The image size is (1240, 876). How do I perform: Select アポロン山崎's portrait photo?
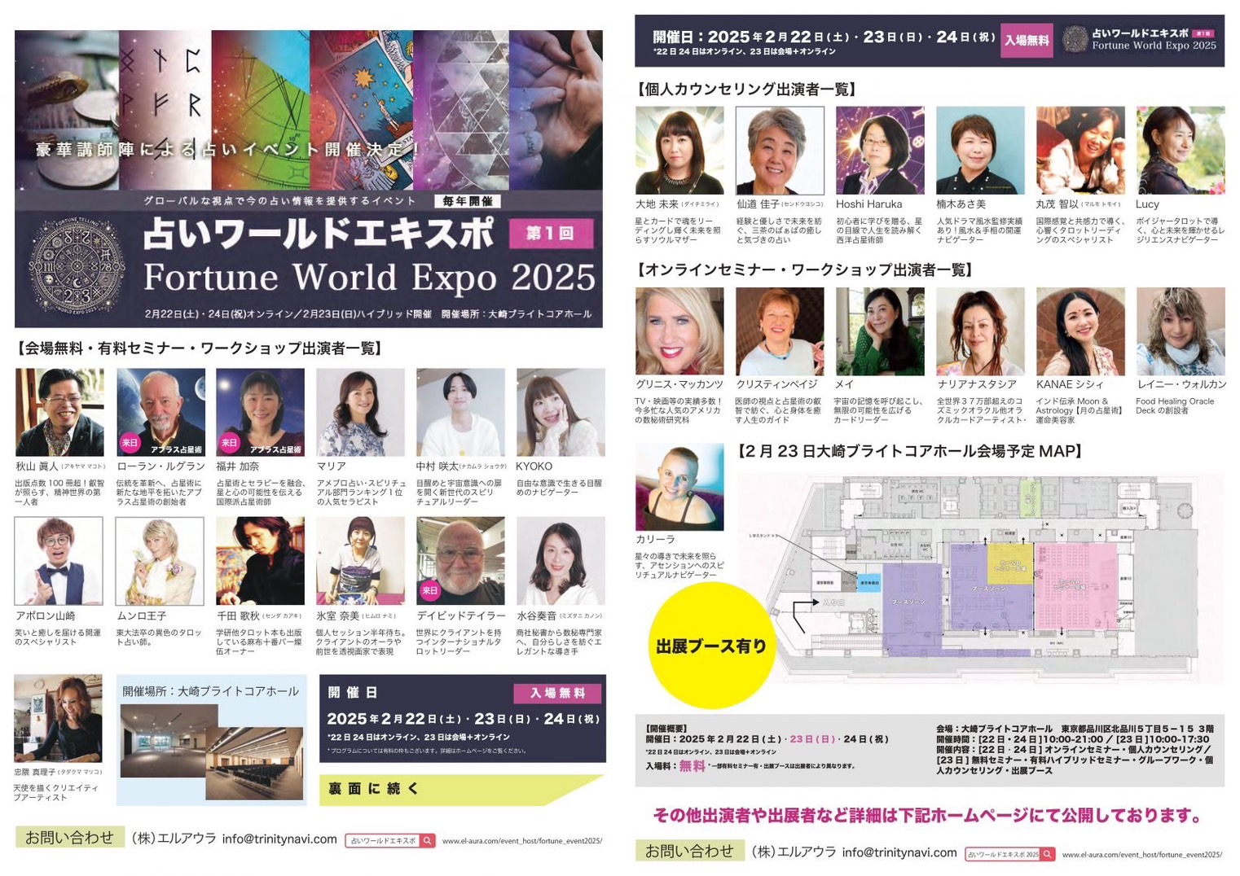(59, 561)
